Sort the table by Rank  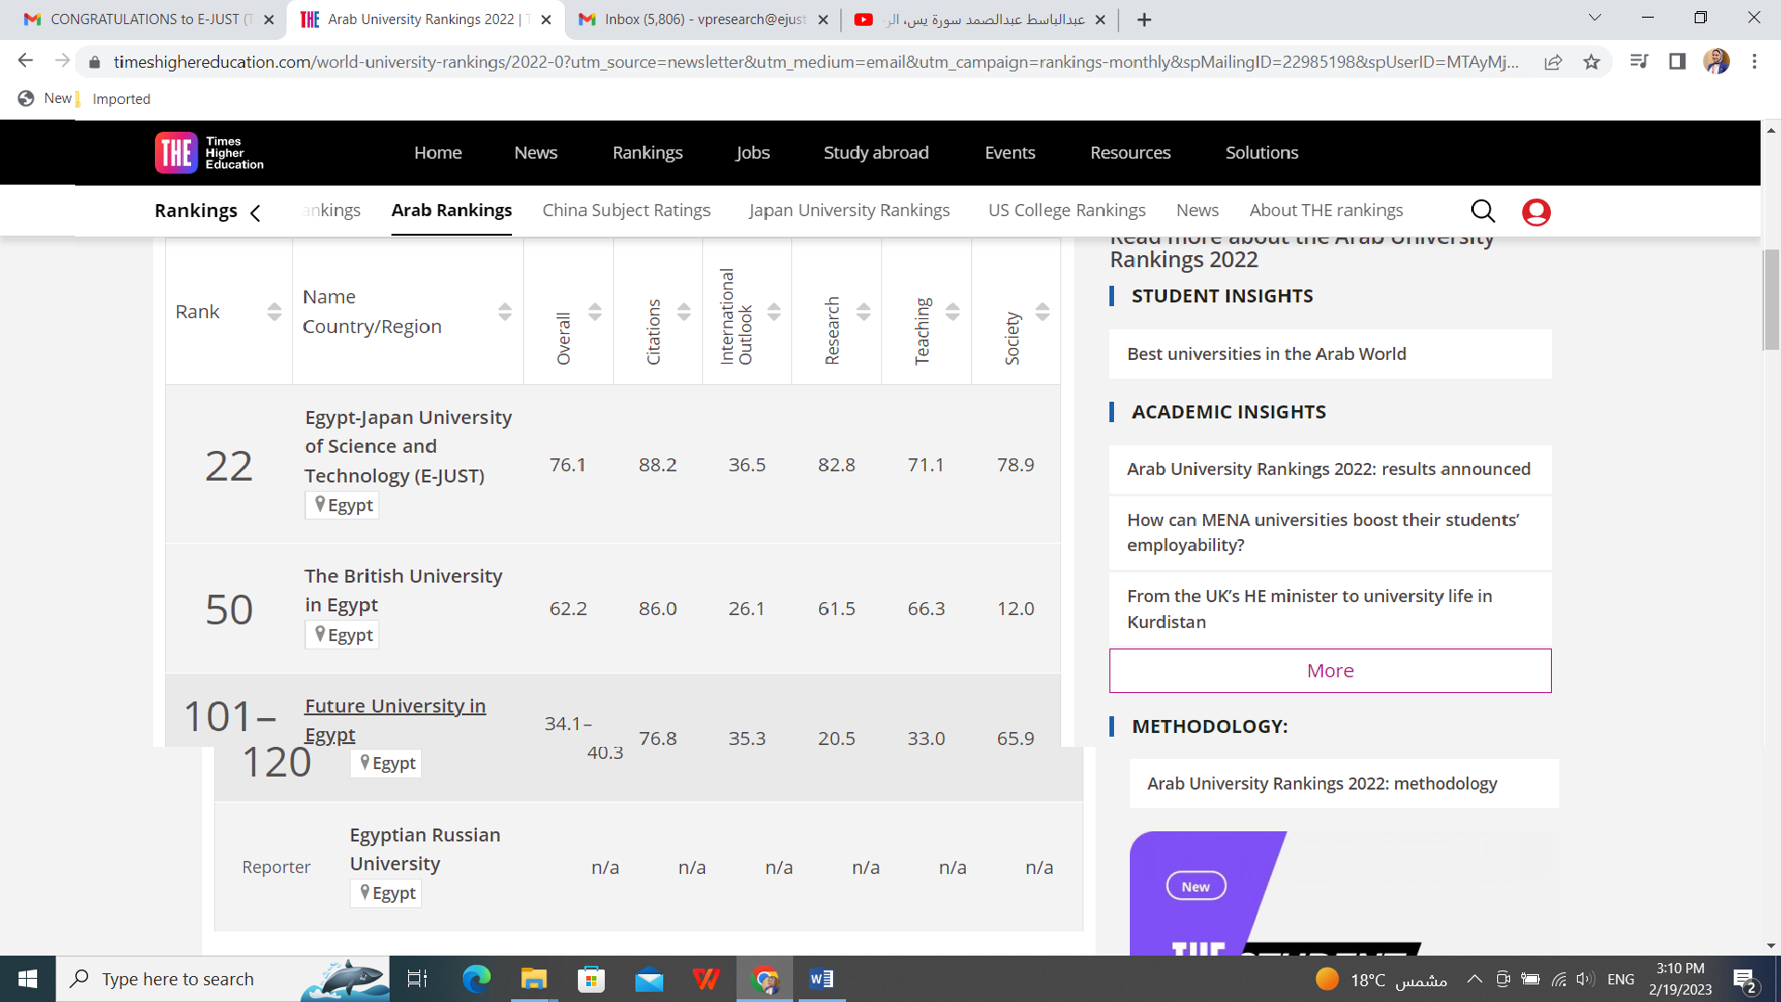[275, 312]
